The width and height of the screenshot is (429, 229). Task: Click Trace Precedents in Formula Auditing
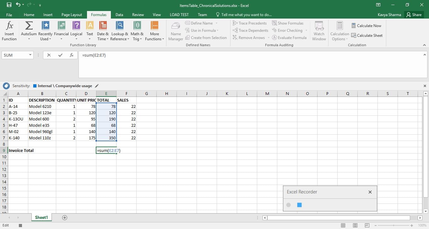250,23
